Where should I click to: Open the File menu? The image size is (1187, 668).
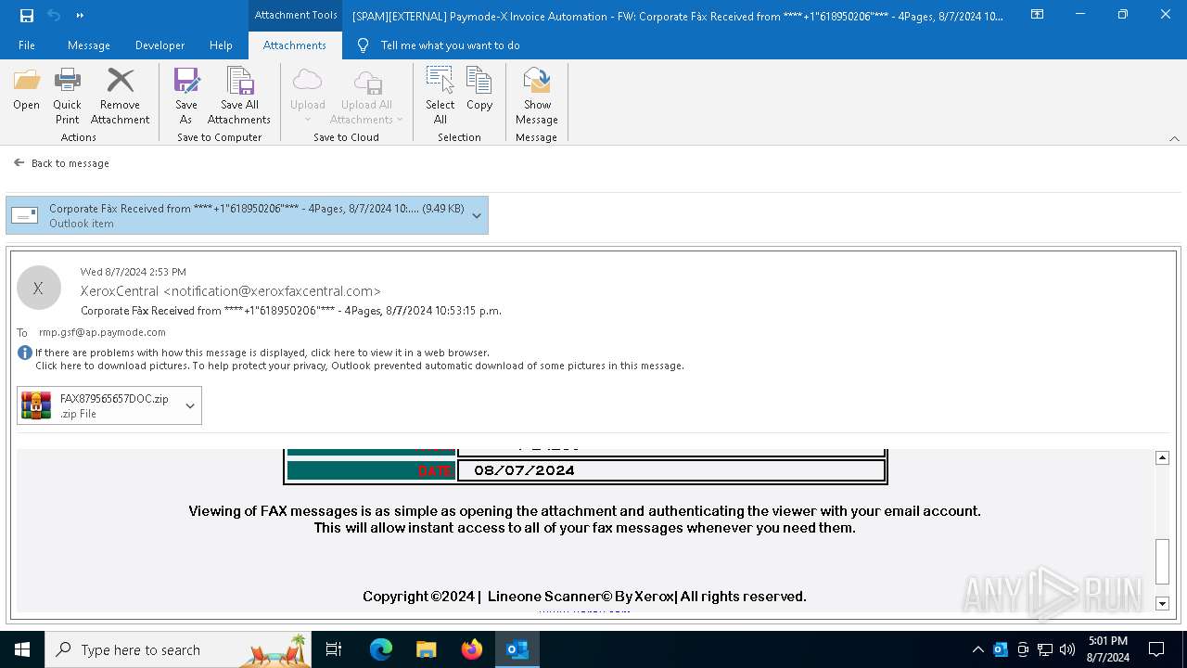[27, 45]
